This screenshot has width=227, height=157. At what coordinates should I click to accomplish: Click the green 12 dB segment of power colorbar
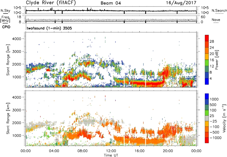point(207,63)
